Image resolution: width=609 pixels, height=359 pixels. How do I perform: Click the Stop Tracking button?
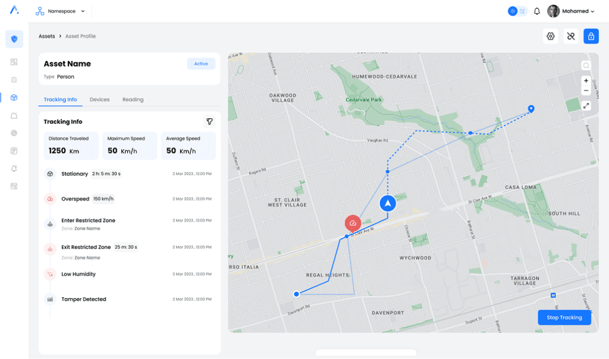pos(564,317)
